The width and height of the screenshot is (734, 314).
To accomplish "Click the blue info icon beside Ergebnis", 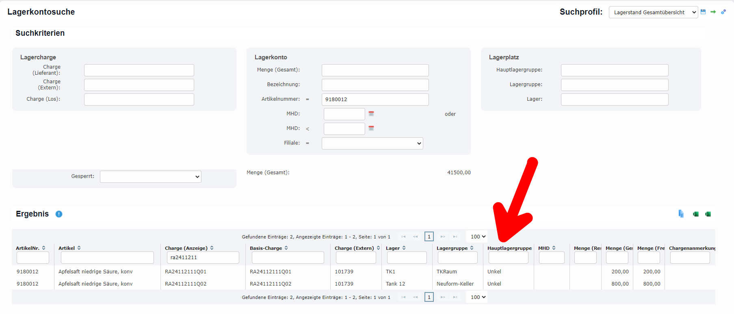I will (59, 214).
